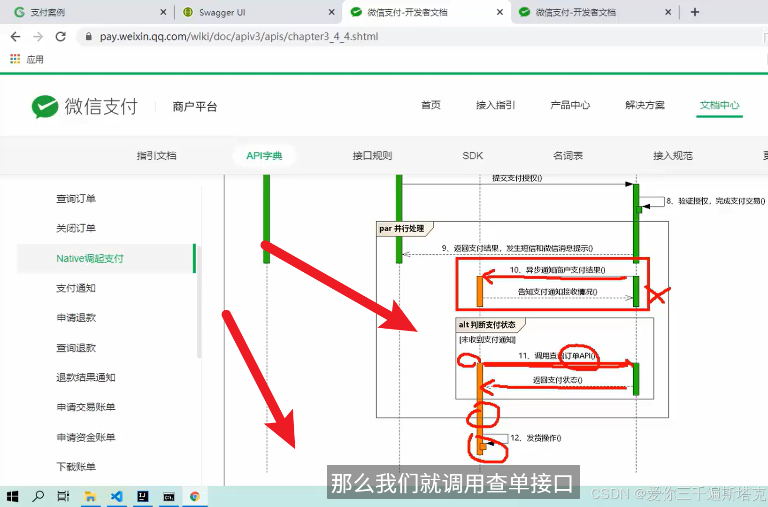Close the active 微信支付-开发者文档 tab
Image resolution: width=768 pixels, height=507 pixels.
point(500,12)
